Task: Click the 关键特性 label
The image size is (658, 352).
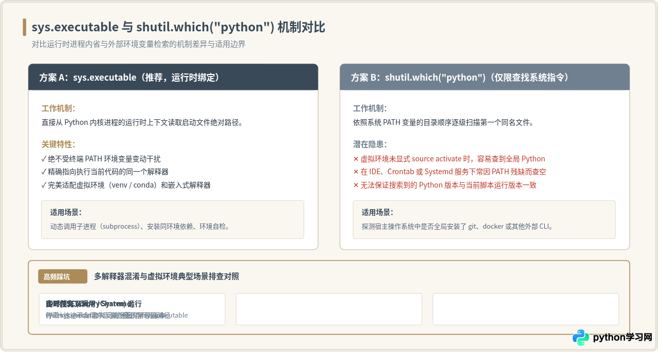Action: pyautogui.click(x=59, y=144)
